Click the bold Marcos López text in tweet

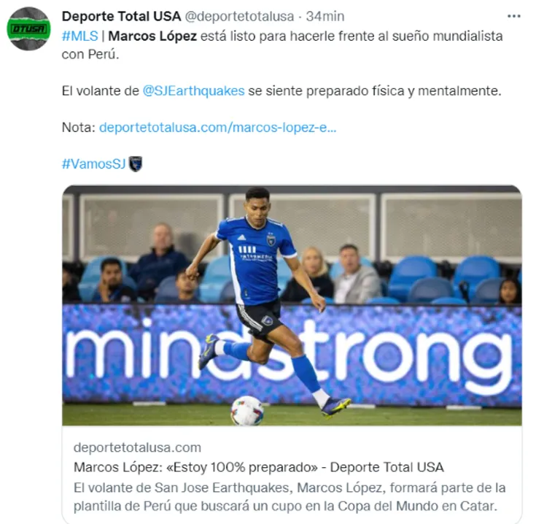152,36
